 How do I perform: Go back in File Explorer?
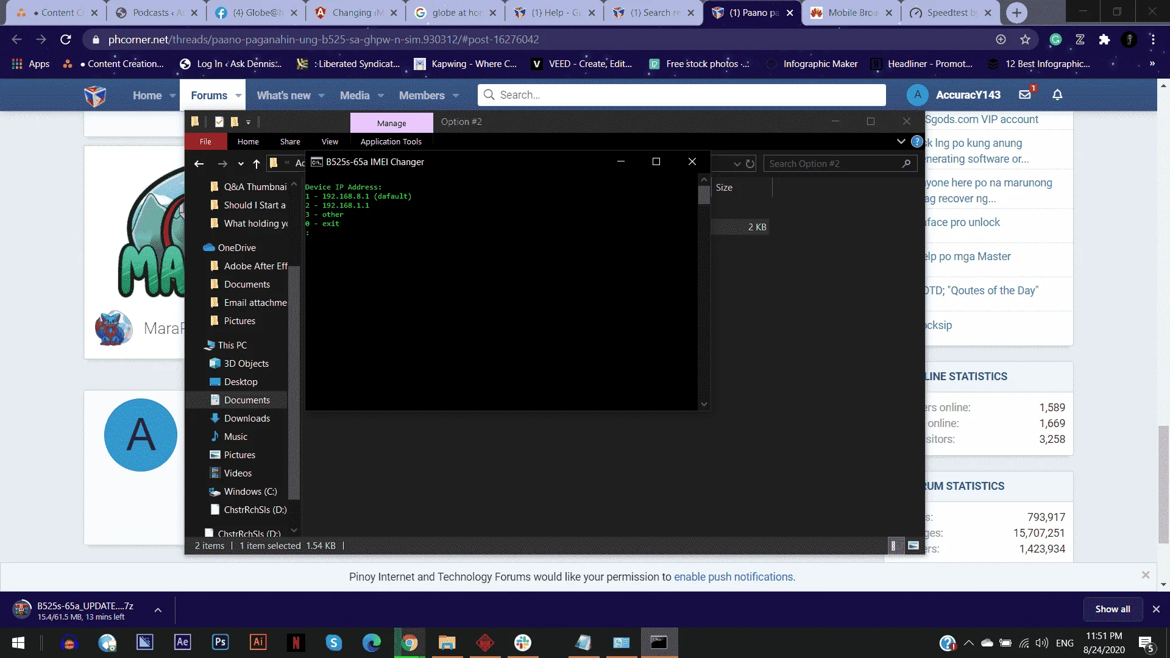199,163
